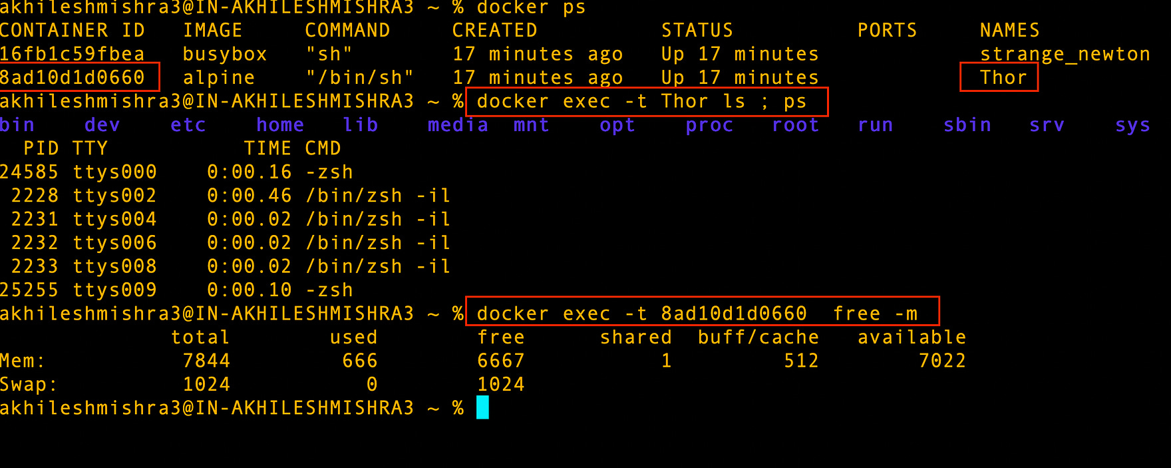This screenshot has height=468, width=1171.
Task: Click the 'bin' directory entry
Action: (17, 124)
